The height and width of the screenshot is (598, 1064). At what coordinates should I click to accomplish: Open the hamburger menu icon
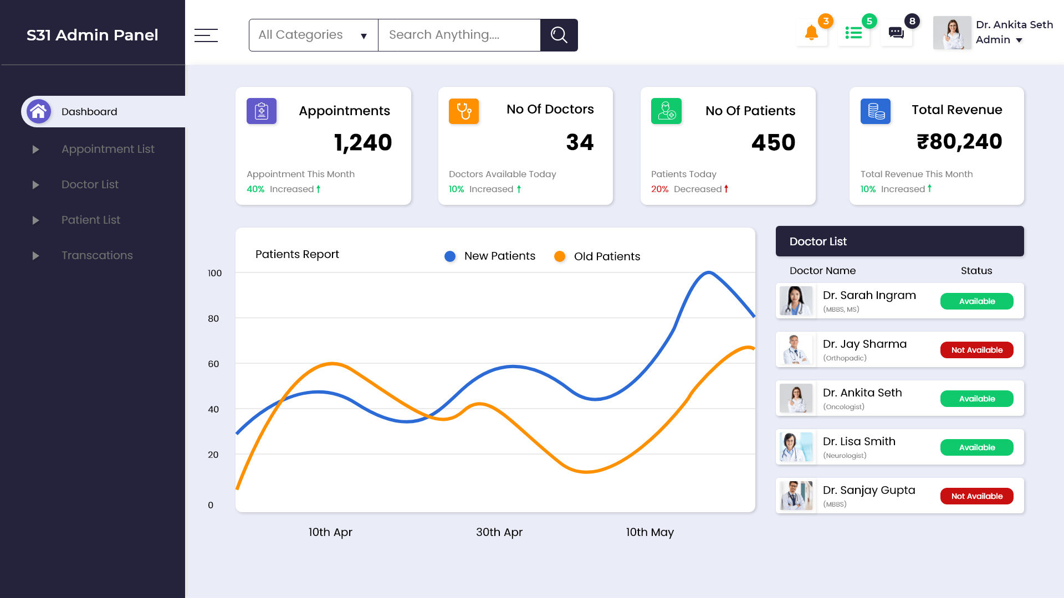tap(206, 35)
